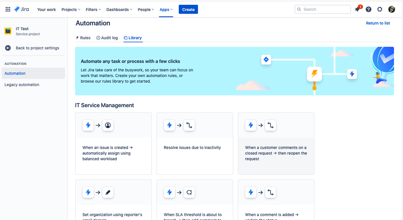Image resolution: width=403 pixels, height=220 pixels.
Task: Click trigger bolt icon on SLA threshold card
Action: [x=169, y=192]
